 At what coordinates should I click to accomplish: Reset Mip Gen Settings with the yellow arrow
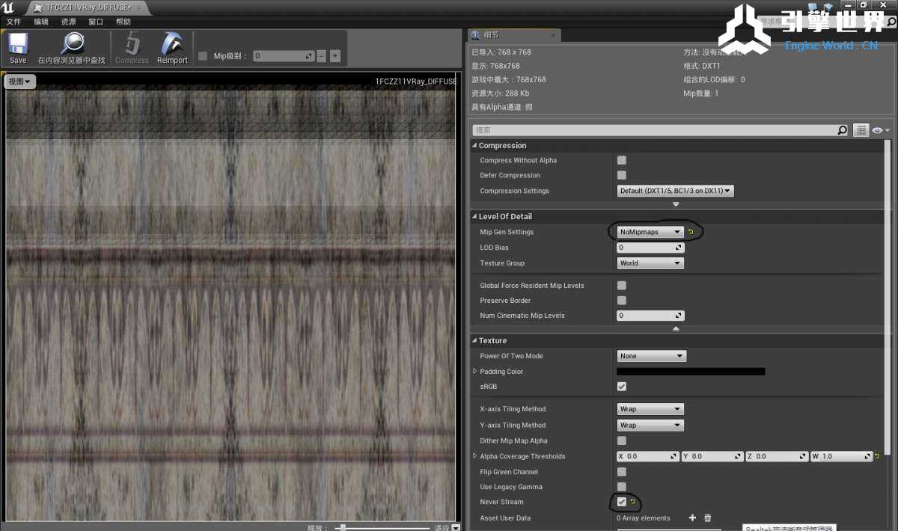coord(691,232)
